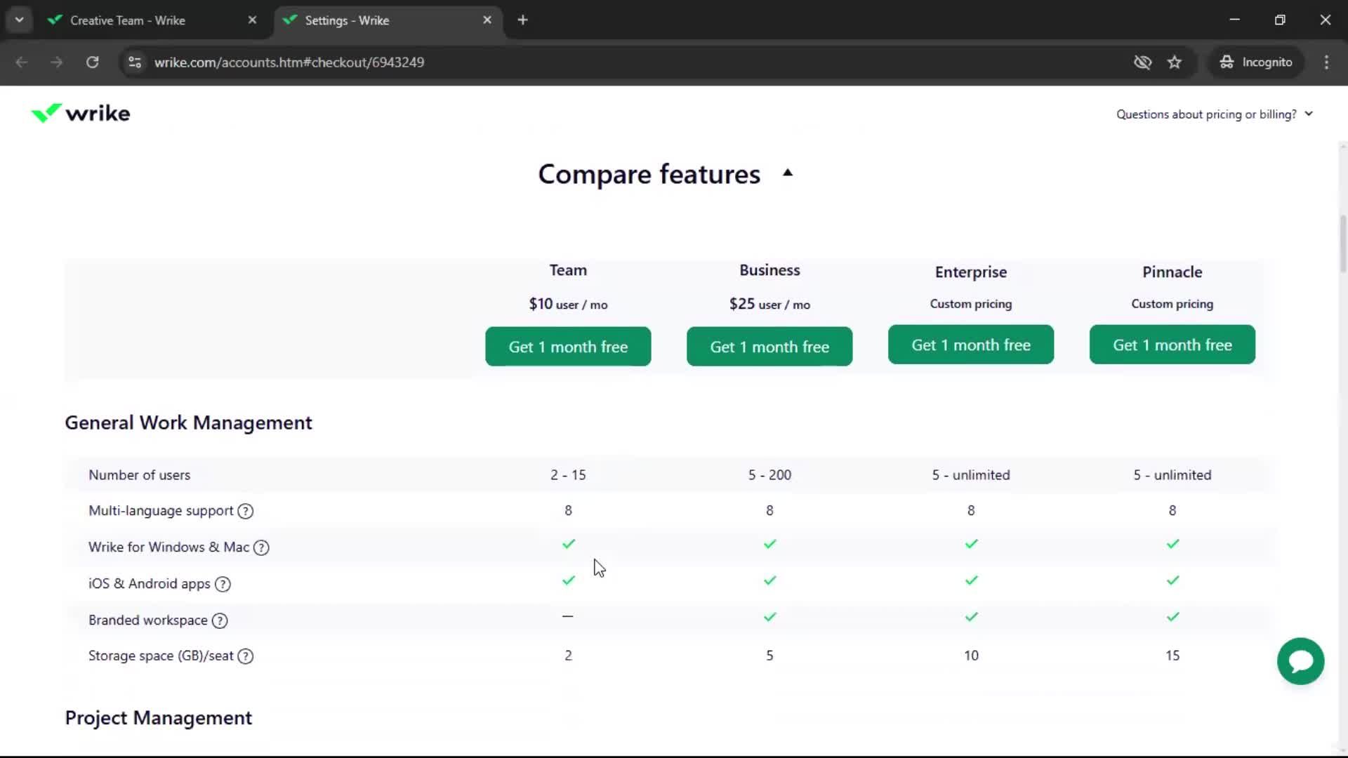Click the Incognito profile button

(1256, 62)
